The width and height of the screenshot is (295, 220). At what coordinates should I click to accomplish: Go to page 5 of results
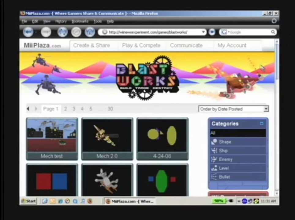click(x=91, y=109)
